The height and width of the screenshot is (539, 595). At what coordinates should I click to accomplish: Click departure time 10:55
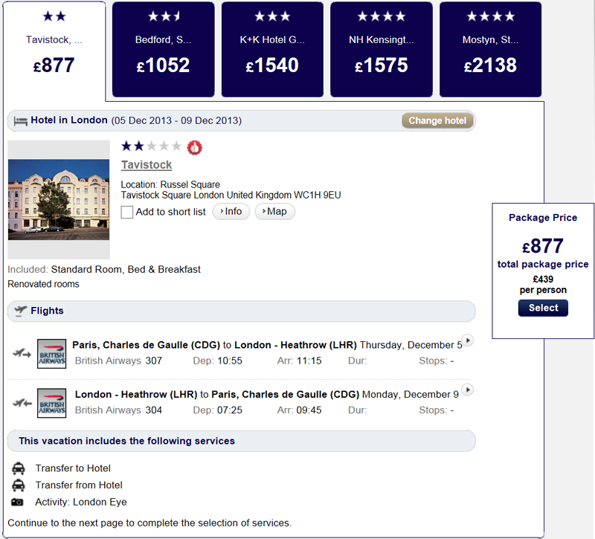(x=230, y=361)
